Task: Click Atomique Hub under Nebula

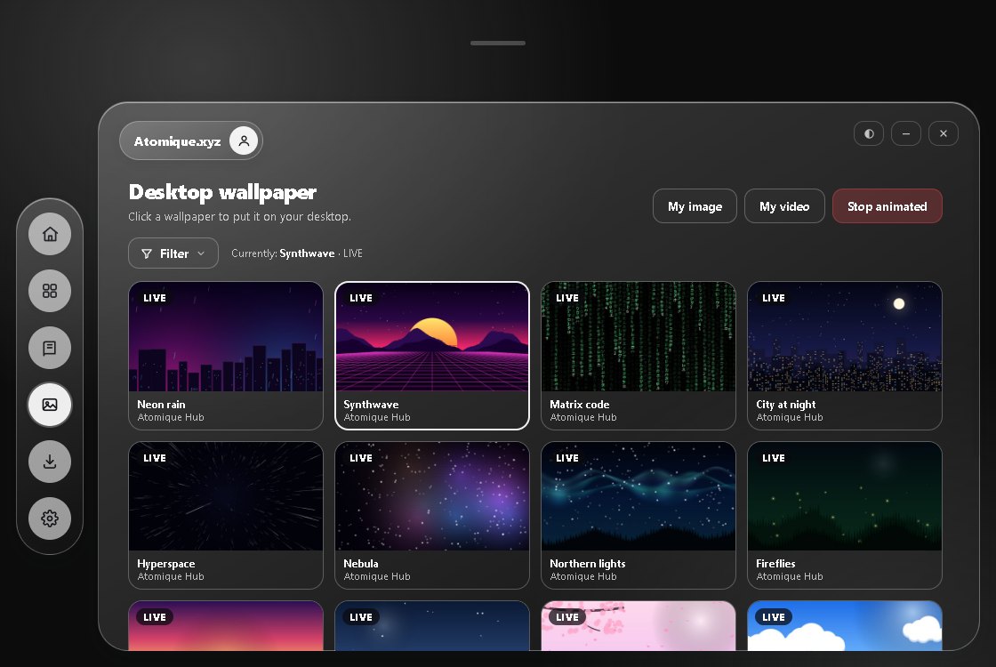Action: click(377, 577)
